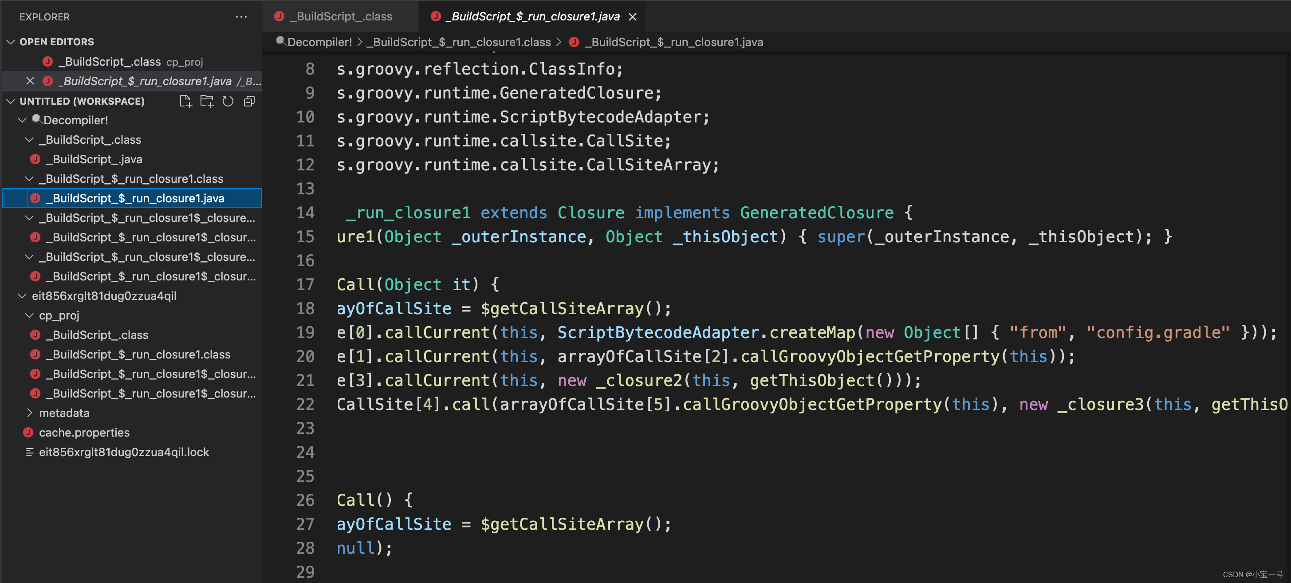Refresh the explorer with the refresh icon
The width and height of the screenshot is (1291, 583).
tap(228, 102)
